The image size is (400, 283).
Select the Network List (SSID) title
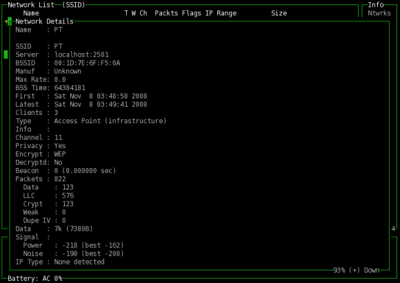pyautogui.click(x=46, y=5)
